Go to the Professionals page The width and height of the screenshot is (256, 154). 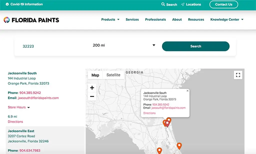pos(155,19)
